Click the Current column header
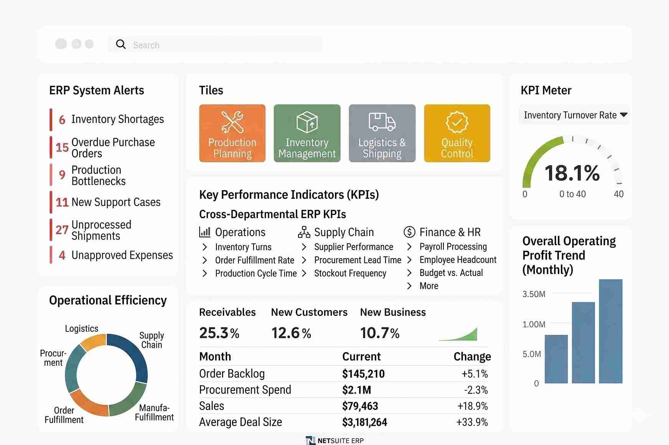Image resolution: width=669 pixels, height=445 pixels. [361, 356]
